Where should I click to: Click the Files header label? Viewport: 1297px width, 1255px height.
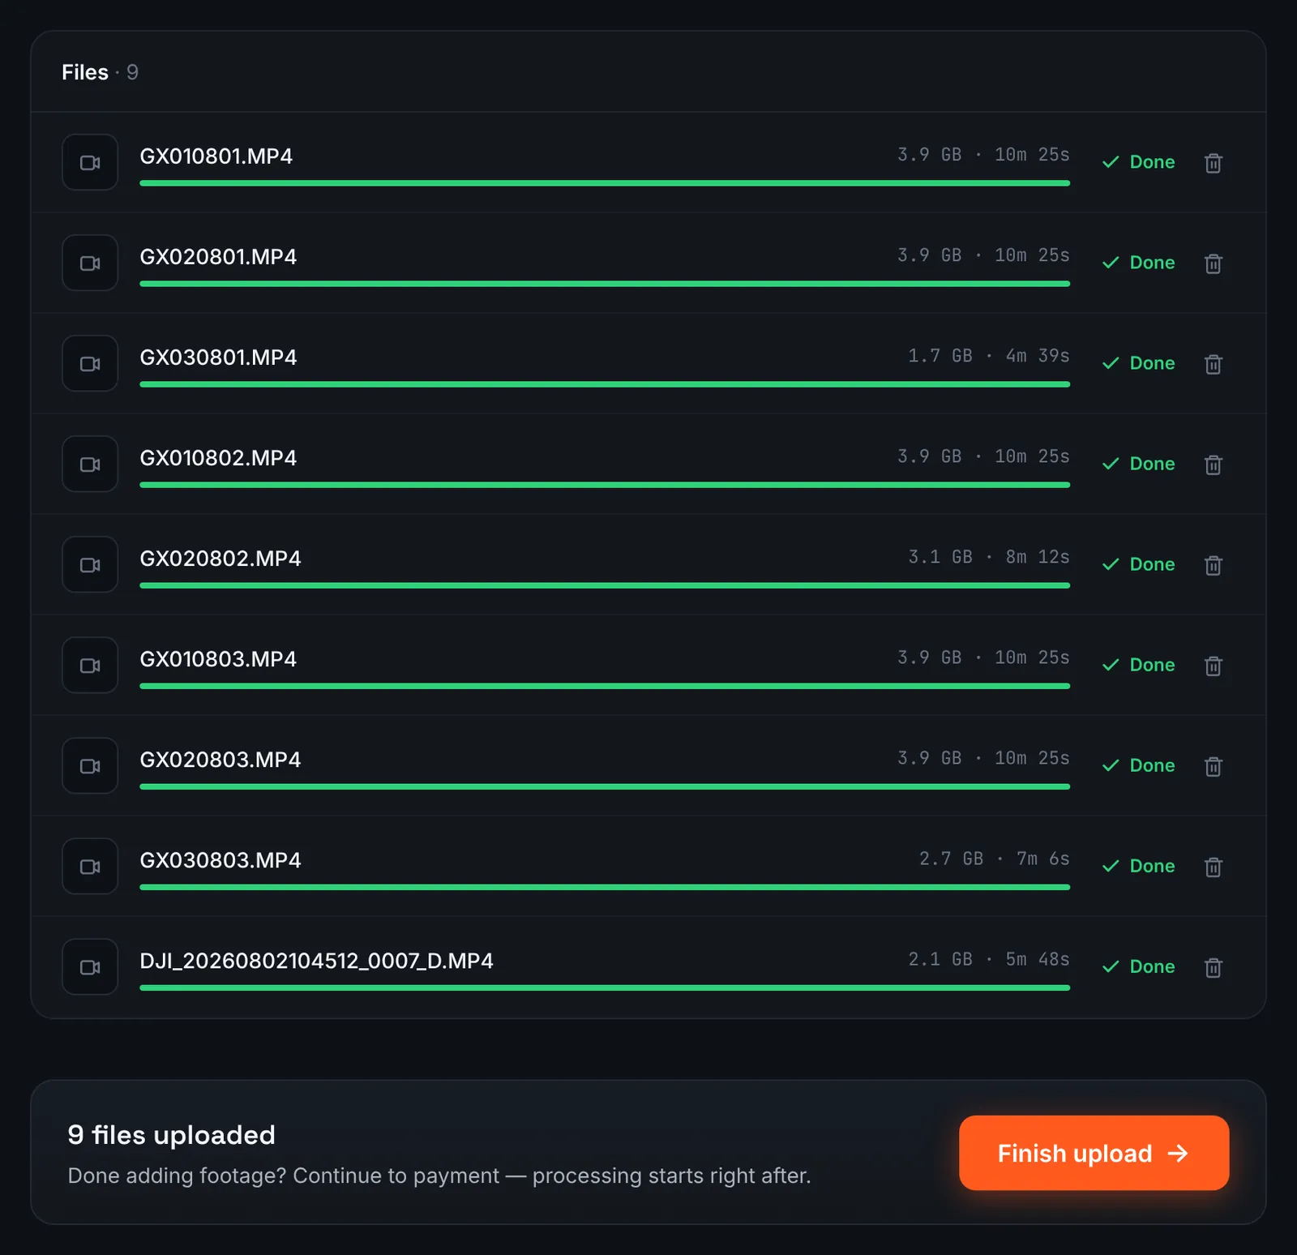pos(85,72)
